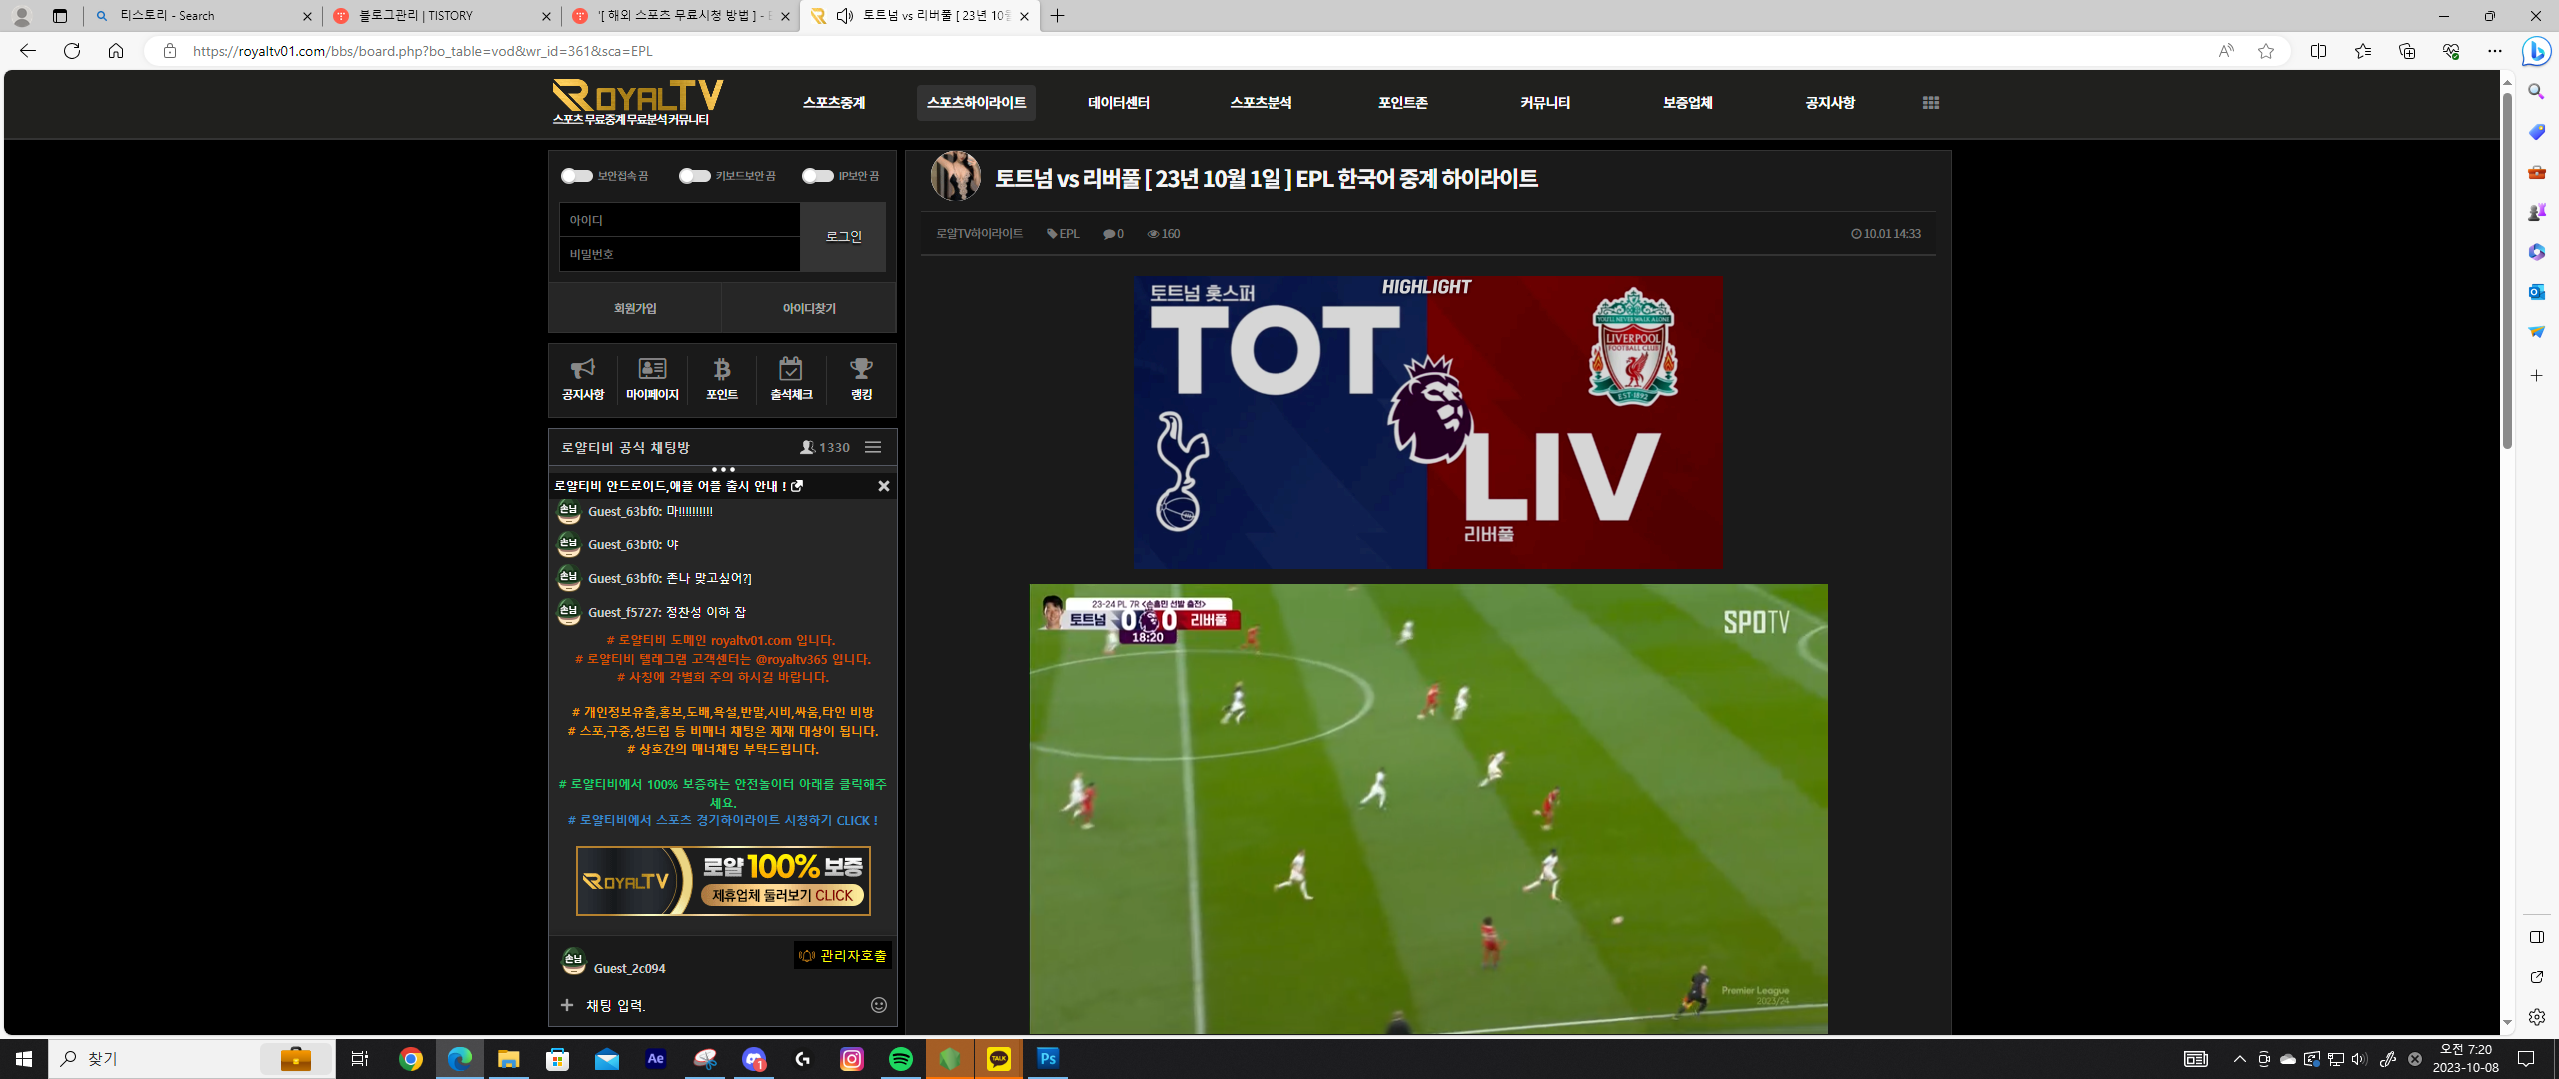Show hidden system tray icons
The image size is (2559, 1079).
[2239, 1059]
